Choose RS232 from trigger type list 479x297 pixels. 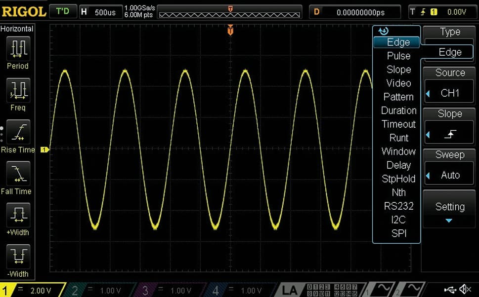[398, 206]
